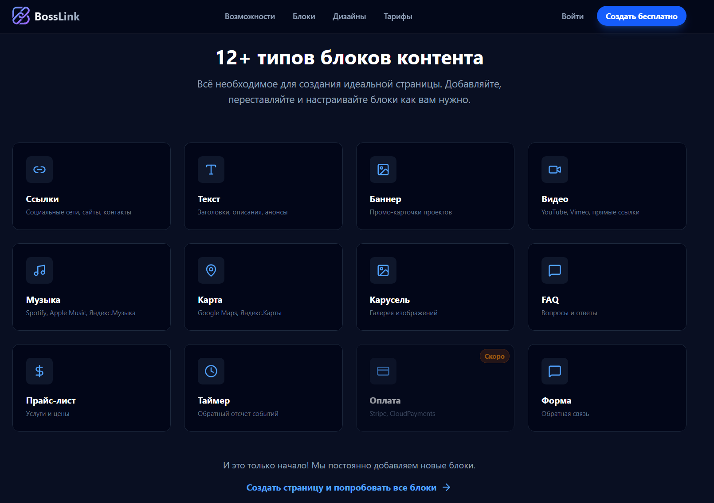Click the Карта location pin icon
Screen dimensions: 714x503
pos(211,270)
